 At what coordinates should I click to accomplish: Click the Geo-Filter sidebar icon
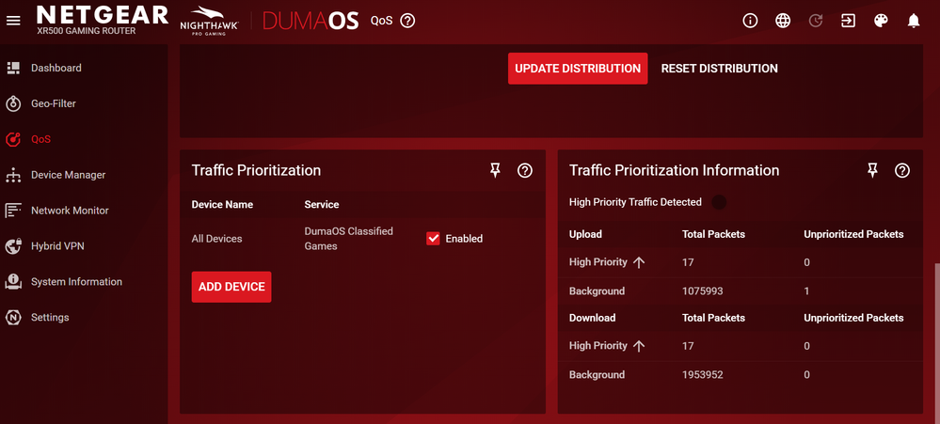pyautogui.click(x=13, y=103)
